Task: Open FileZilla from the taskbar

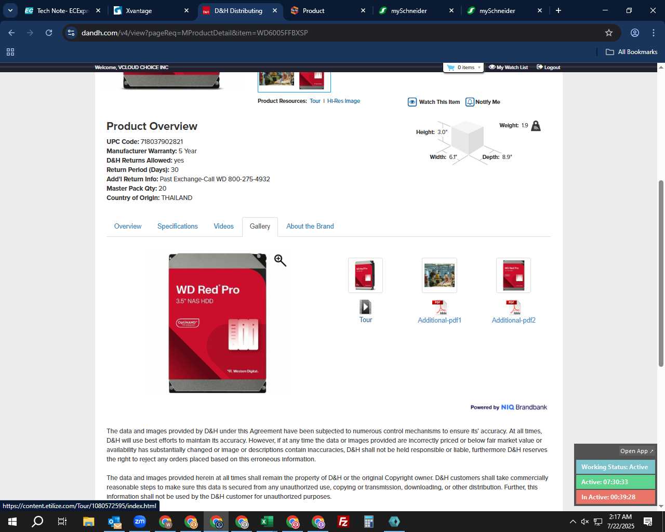Action: pyautogui.click(x=343, y=522)
